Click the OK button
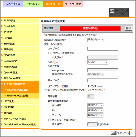Viewport: 136px width, 137px height. tap(113, 133)
